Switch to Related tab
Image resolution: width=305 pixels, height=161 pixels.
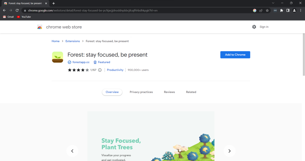click(191, 92)
